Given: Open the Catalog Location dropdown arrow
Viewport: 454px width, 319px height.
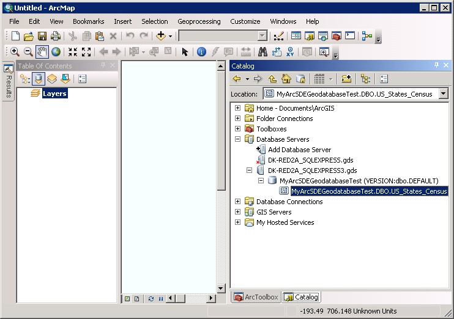Looking at the screenshot, I should point(443,94).
